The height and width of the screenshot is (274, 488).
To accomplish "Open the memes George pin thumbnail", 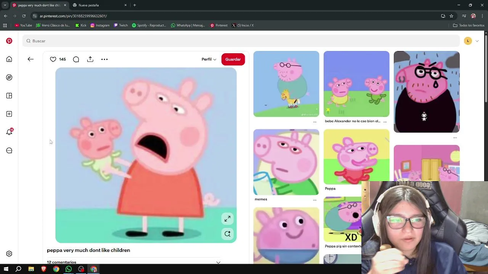I will 286,162.
